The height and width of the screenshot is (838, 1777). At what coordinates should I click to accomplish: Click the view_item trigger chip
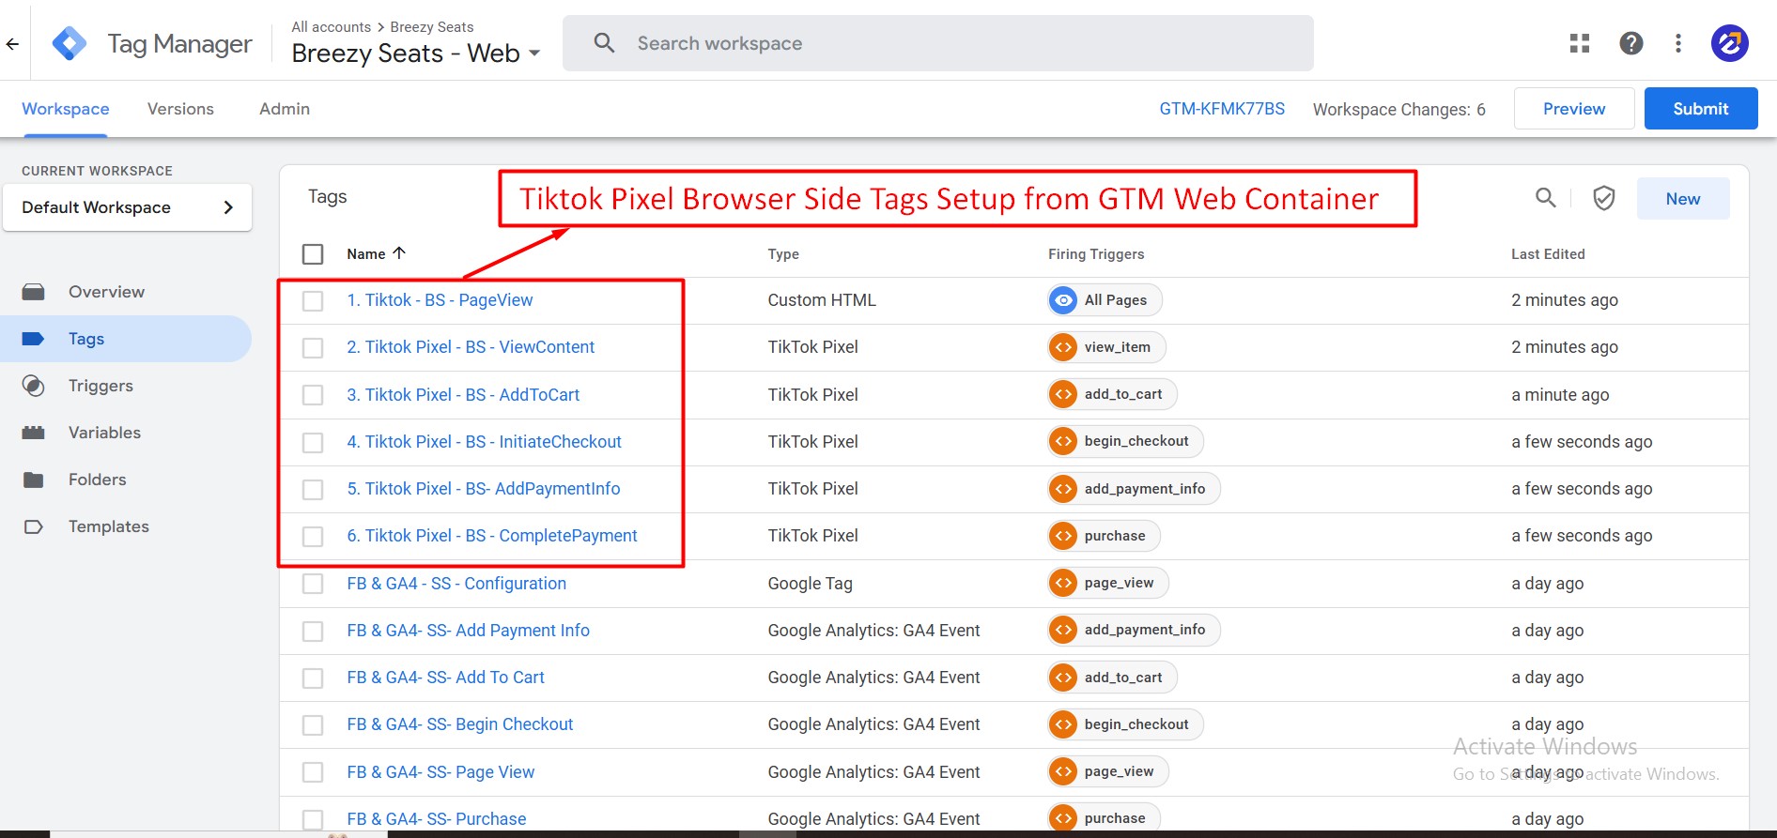pos(1106,347)
